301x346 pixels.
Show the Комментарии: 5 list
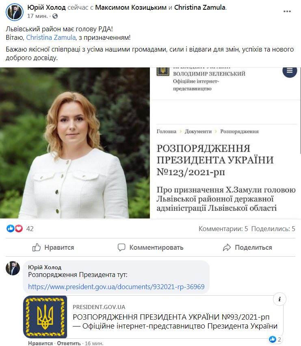(223, 229)
